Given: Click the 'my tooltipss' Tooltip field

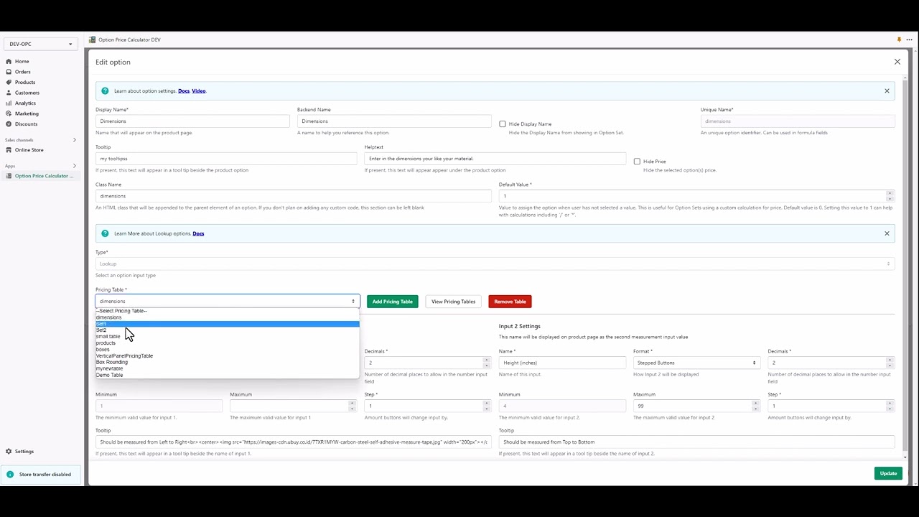Looking at the screenshot, I should point(226,159).
